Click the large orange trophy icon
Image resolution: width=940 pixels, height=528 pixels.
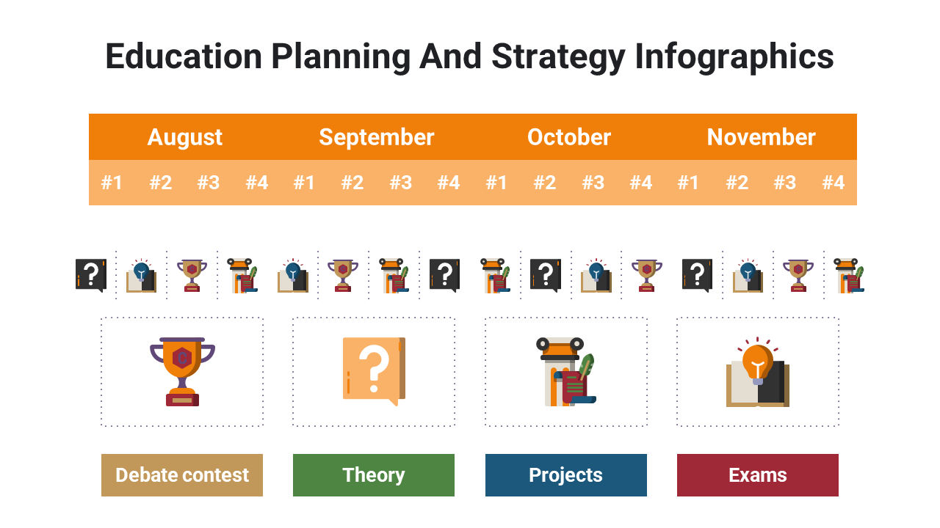pos(182,372)
